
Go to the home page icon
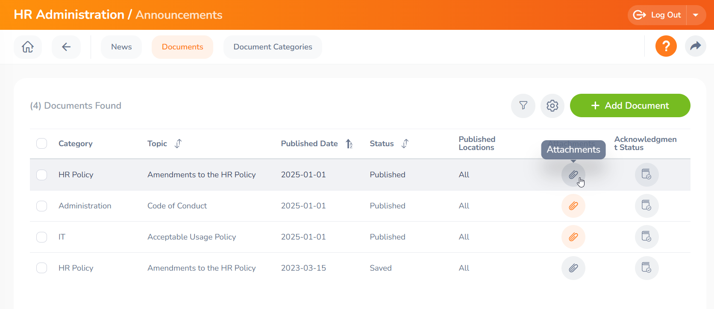[28, 47]
